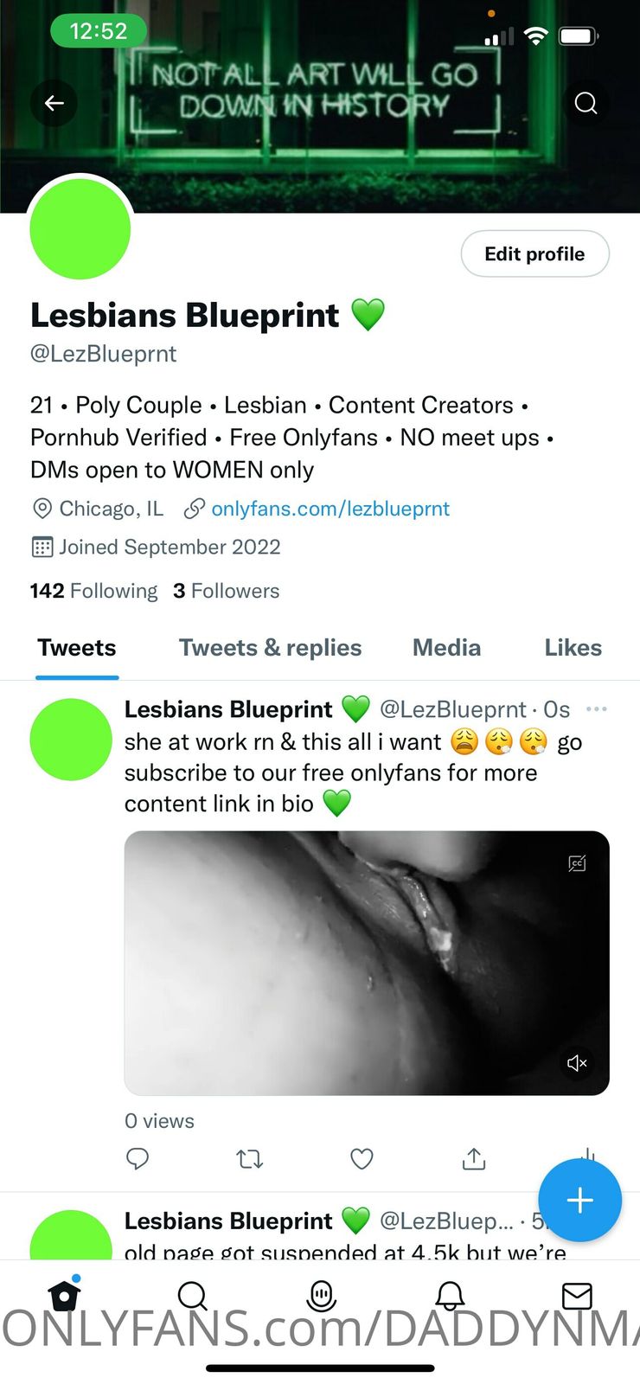Select the Likes tab
Viewport: 640px width, 1384px height.
click(x=573, y=648)
